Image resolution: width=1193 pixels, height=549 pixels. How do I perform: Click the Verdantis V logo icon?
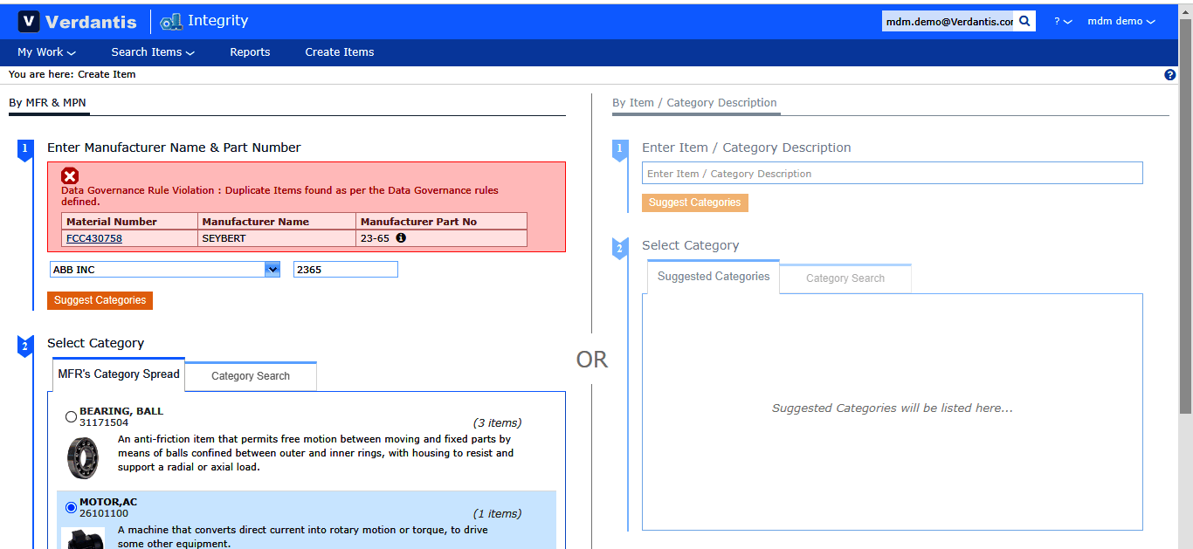[29, 21]
